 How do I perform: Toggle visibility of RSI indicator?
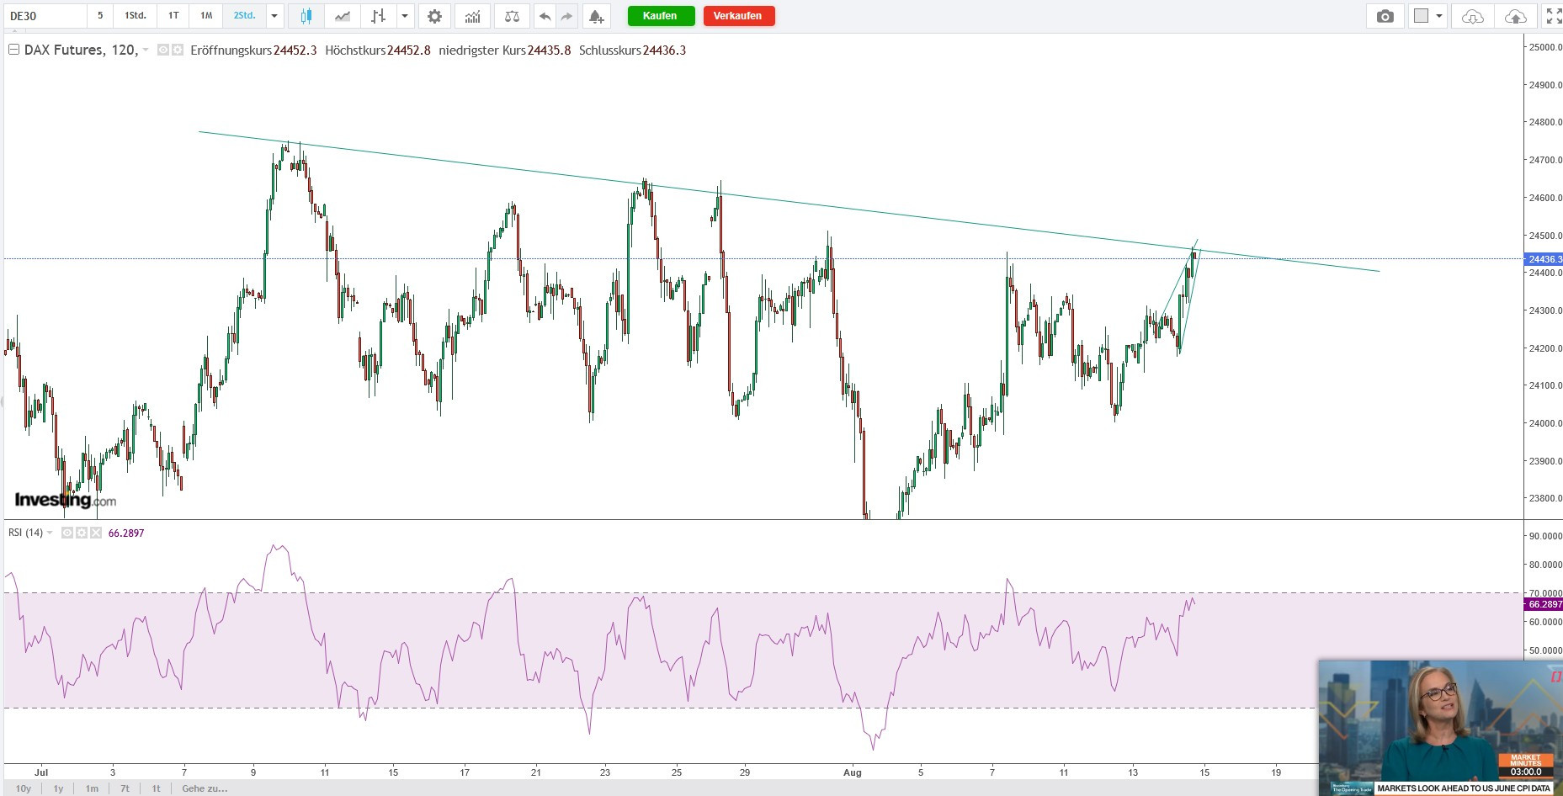67,533
